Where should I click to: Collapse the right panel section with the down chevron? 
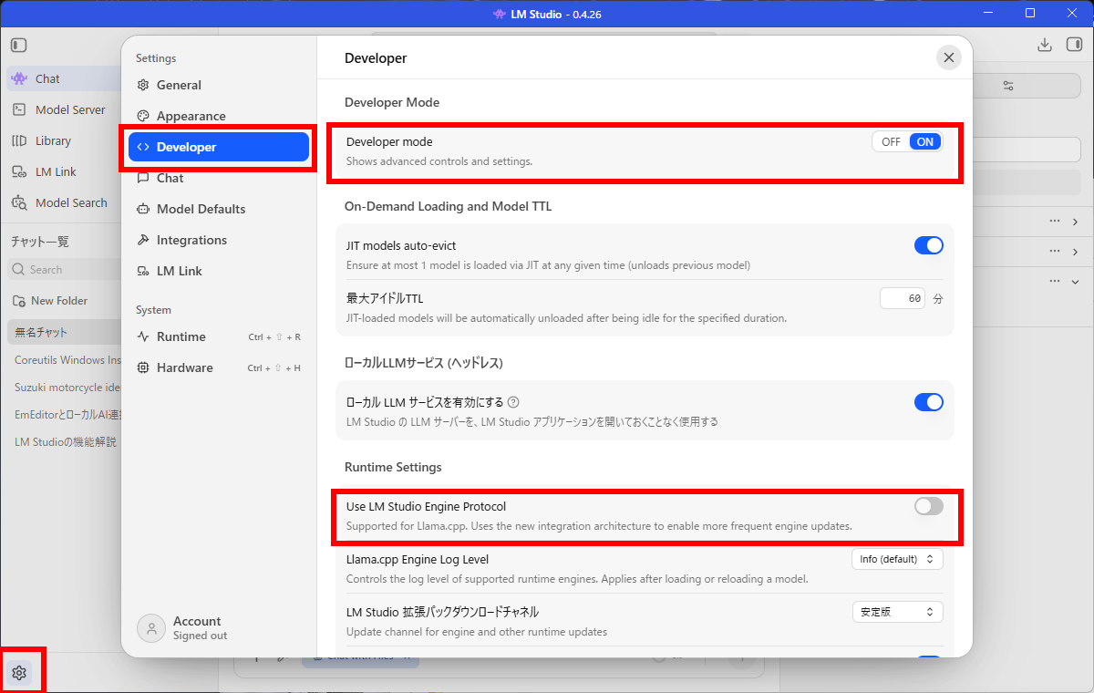(1075, 282)
